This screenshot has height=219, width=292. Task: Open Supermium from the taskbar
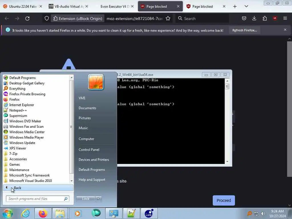point(96,213)
